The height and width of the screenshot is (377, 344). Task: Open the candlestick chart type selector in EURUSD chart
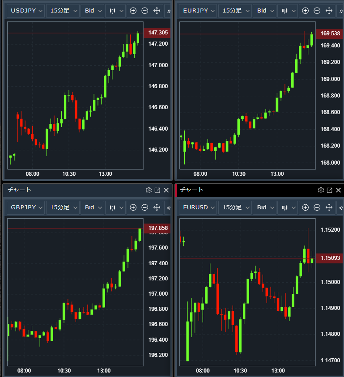[x=288, y=208]
